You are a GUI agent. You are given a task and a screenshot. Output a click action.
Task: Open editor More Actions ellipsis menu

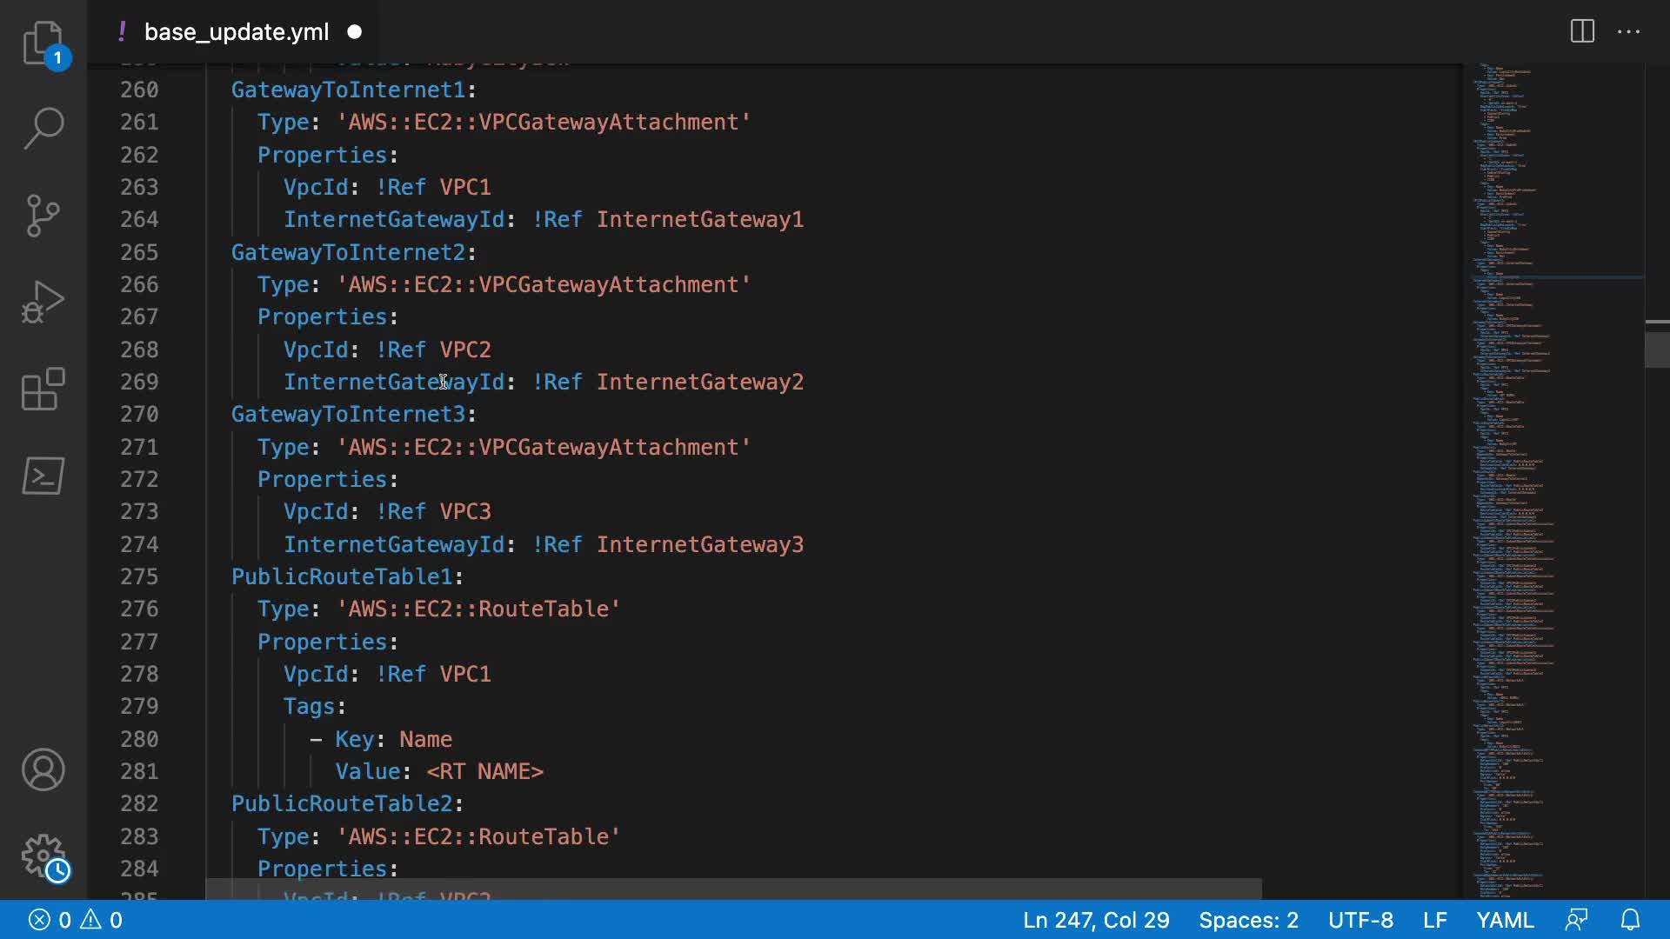(x=1628, y=32)
